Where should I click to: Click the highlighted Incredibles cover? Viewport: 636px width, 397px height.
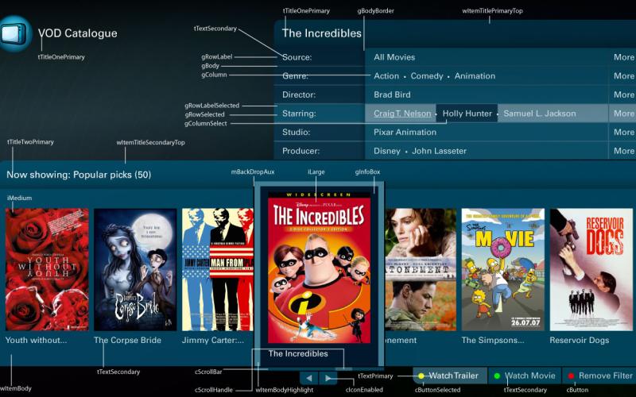tap(319, 264)
